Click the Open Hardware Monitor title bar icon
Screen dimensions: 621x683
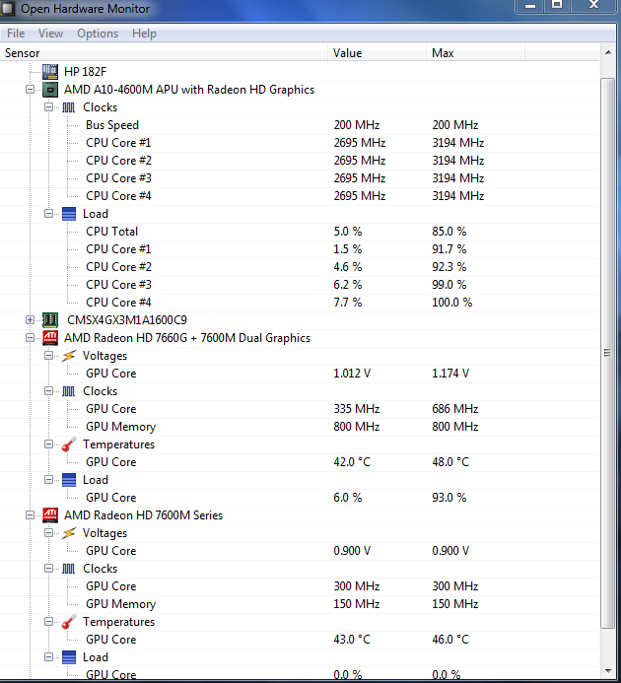[8, 8]
